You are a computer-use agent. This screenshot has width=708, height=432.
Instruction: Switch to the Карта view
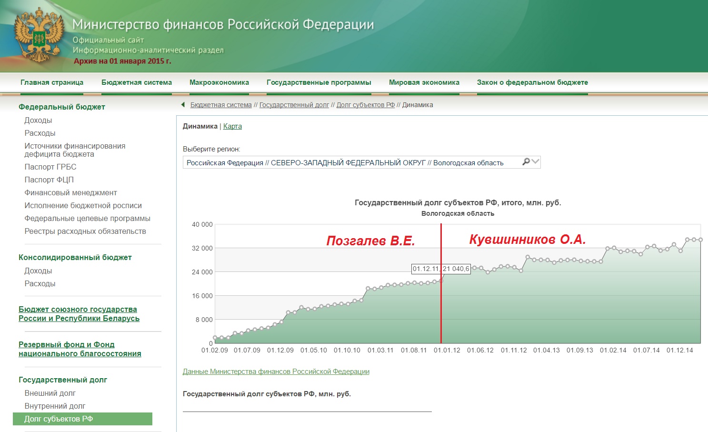(x=232, y=126)
